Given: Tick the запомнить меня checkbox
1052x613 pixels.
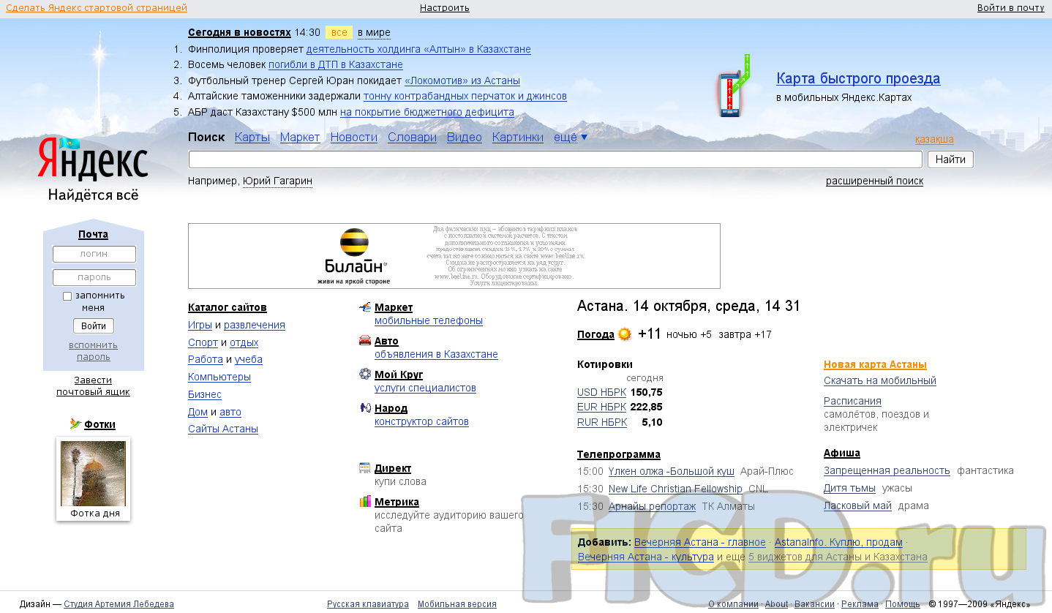Looking at the screenshot, I should pos(67,296).
